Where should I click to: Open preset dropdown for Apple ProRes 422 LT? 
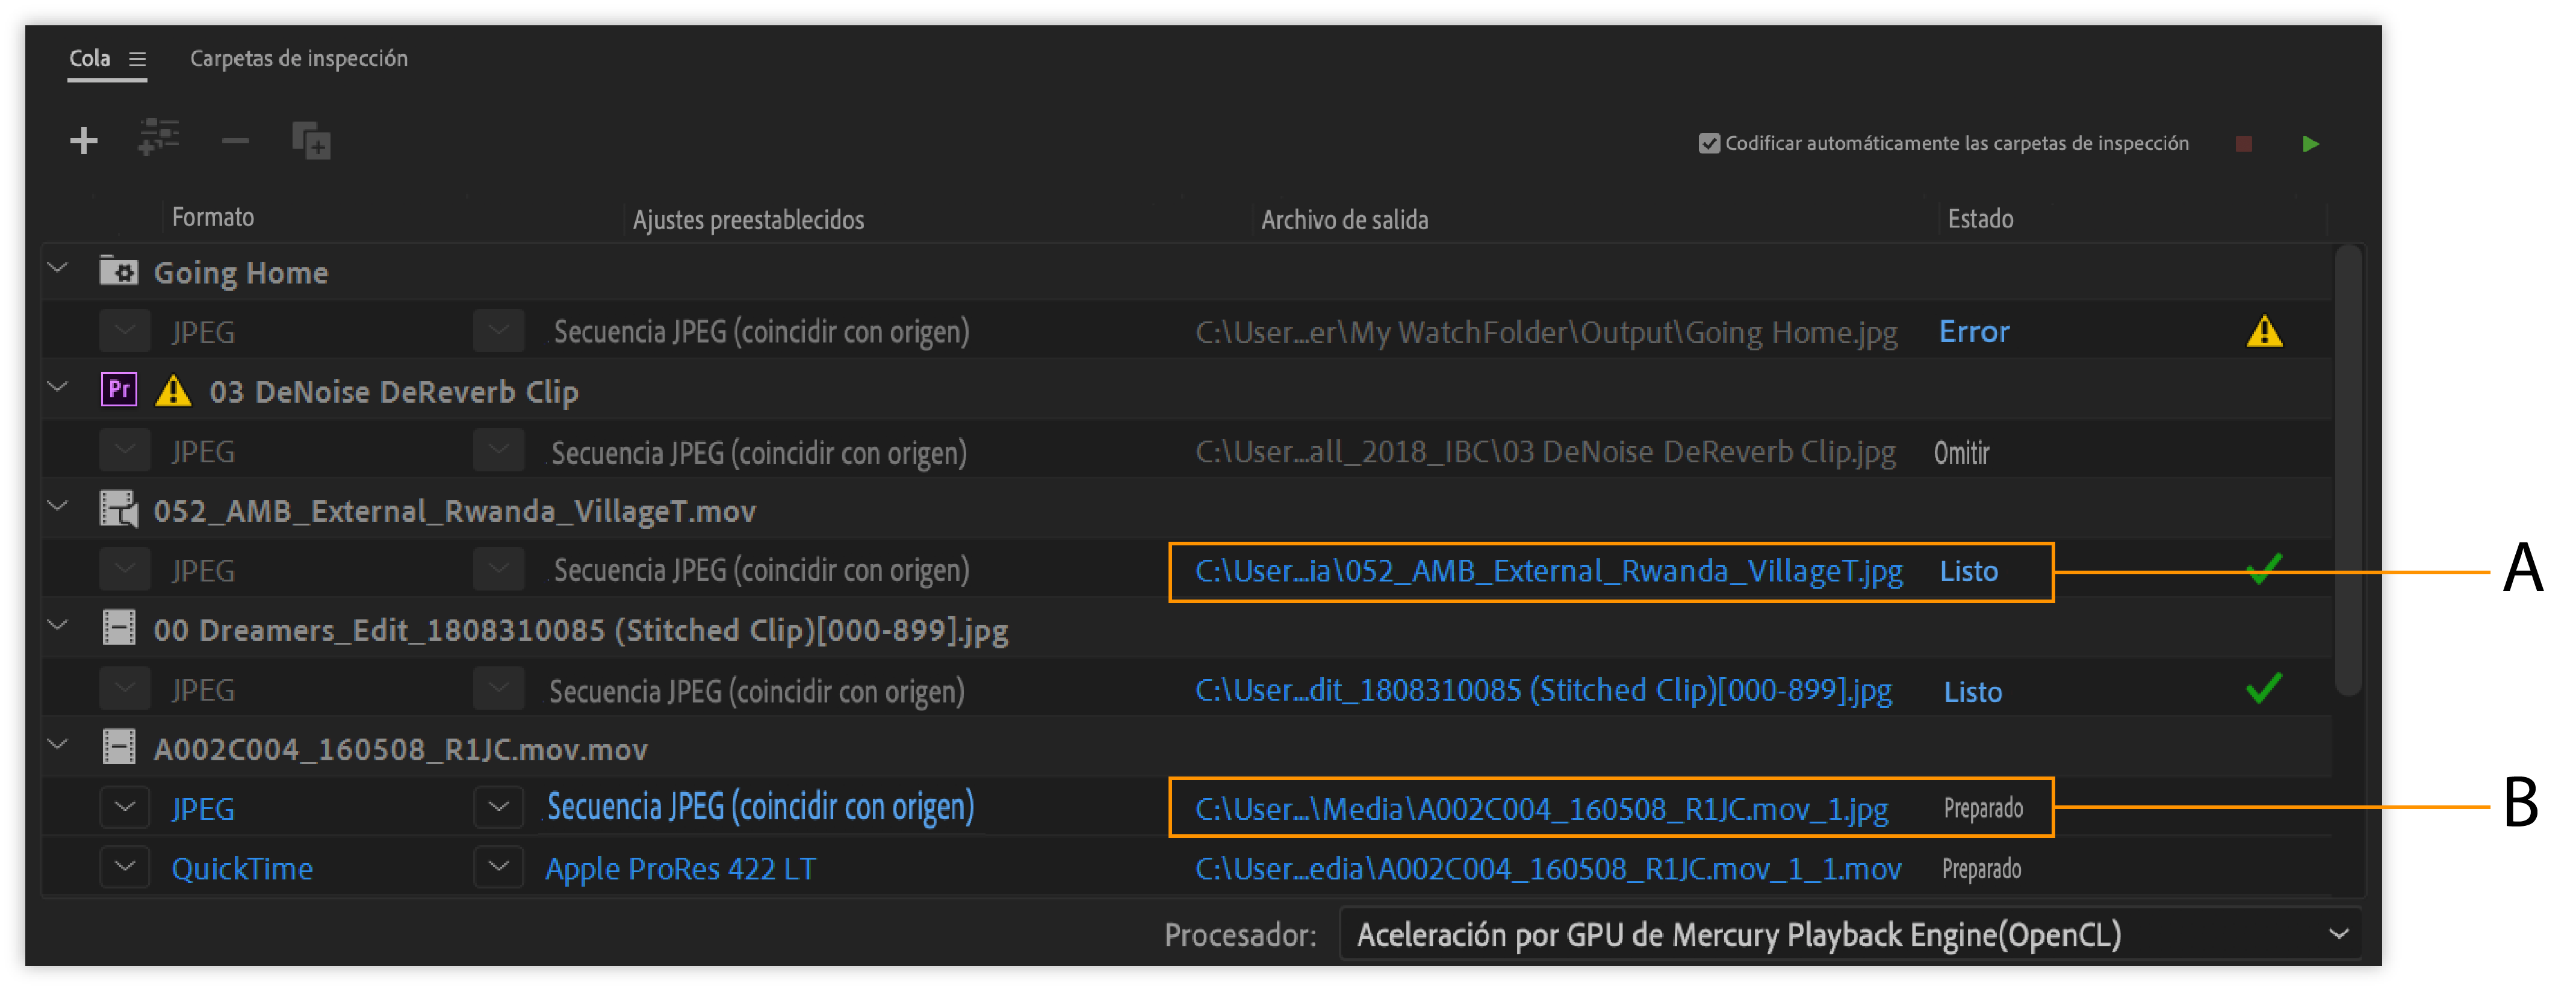pos(498,867)
